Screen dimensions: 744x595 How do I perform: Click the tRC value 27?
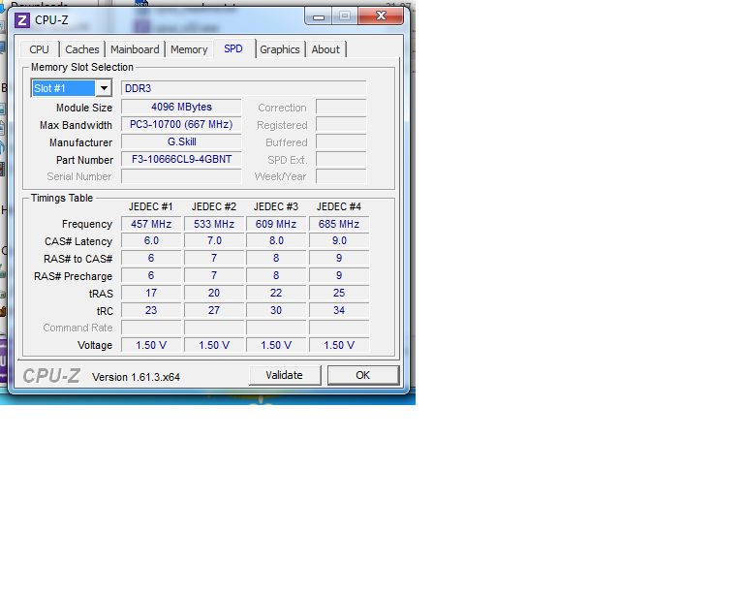(x=214, y=310)
